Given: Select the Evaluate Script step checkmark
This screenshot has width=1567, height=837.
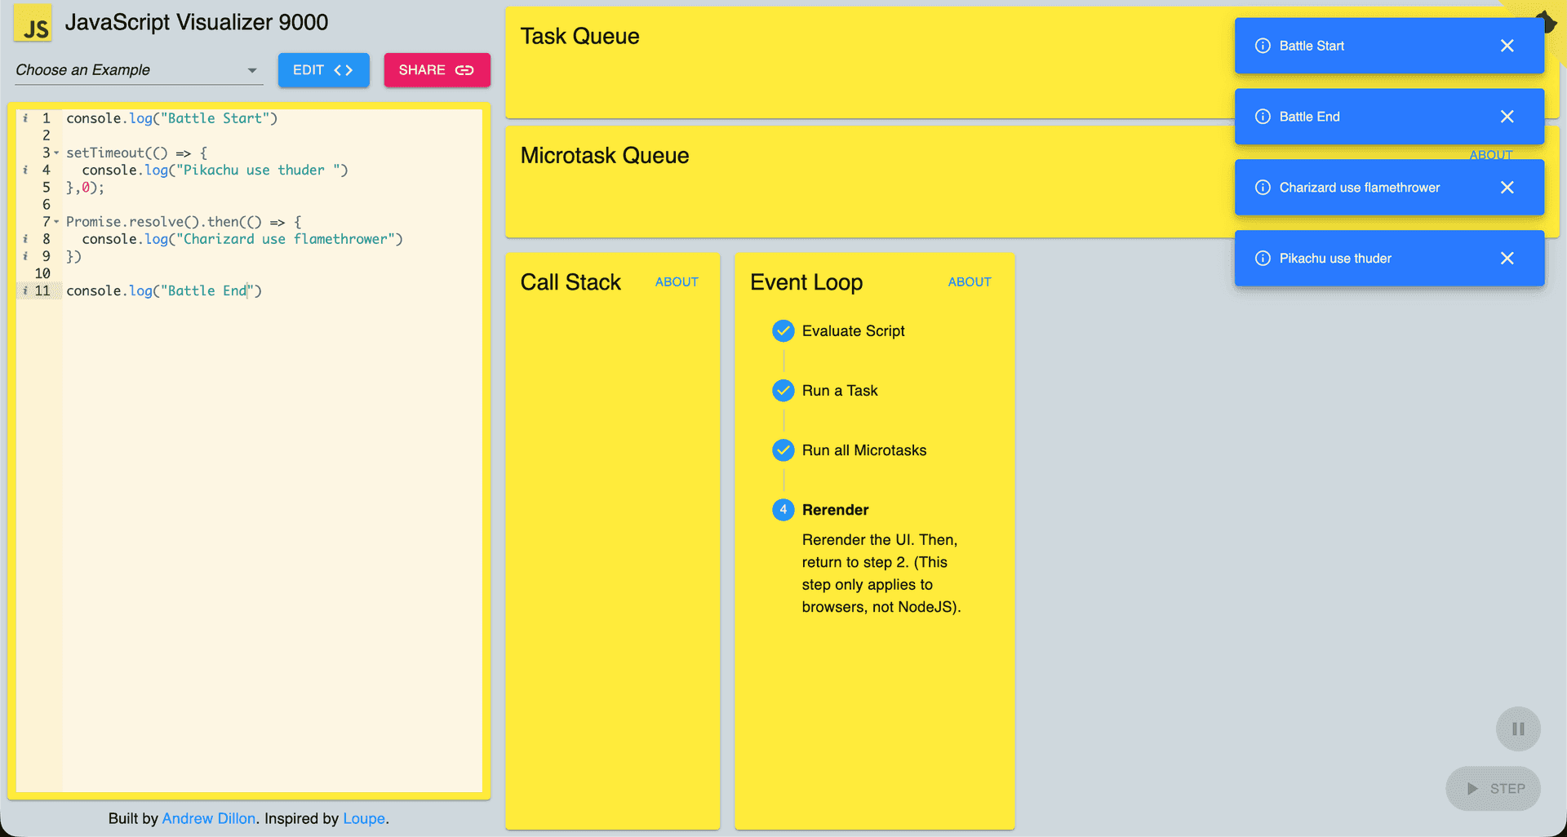Looking at the screenshot, I should tap(783, 331).
